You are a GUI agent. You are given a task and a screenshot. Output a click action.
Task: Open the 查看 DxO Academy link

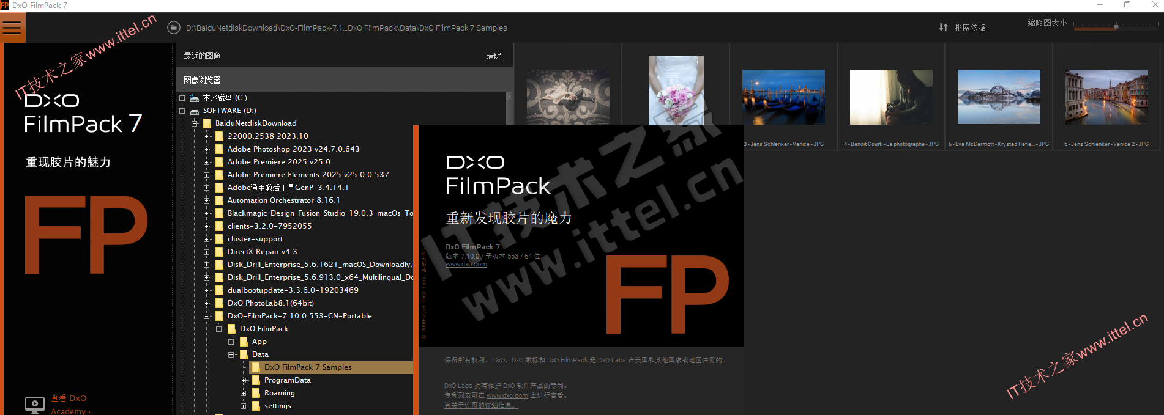[x=70, y=405]
